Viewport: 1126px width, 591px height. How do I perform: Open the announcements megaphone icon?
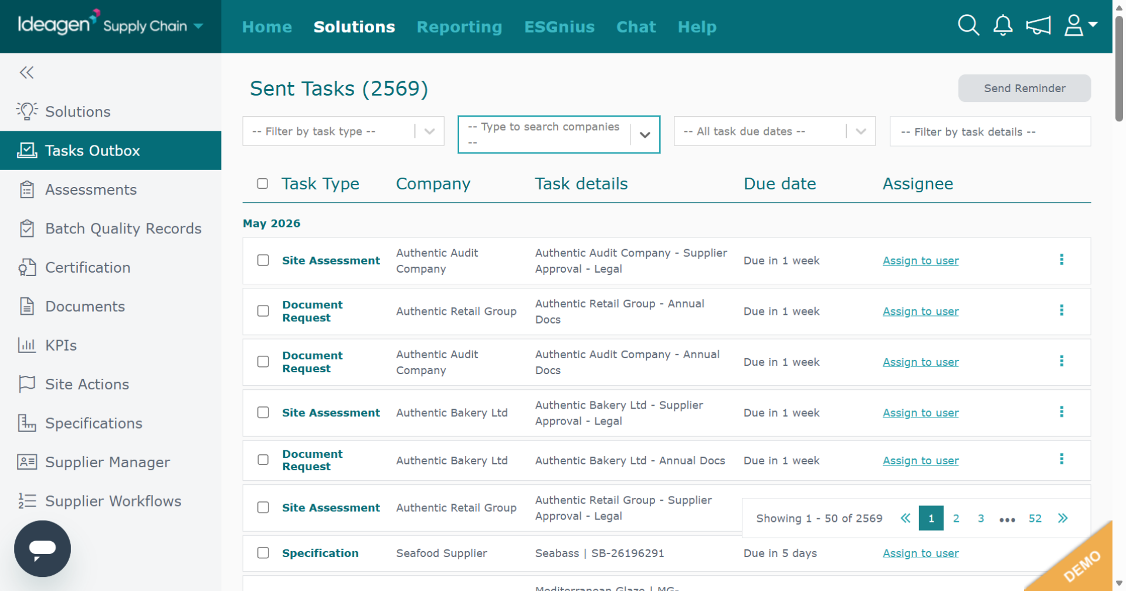[x=1038, y=25]
